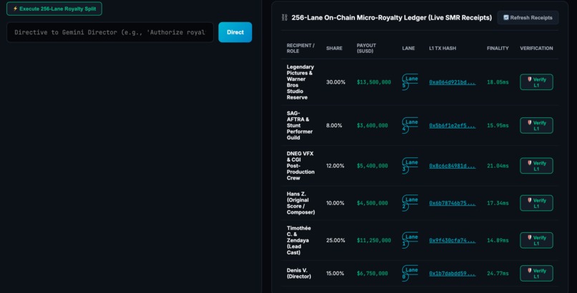This screenshot has width=577, height=293.
Task: Open tx hash 0xa064d921bd... link
Action: (x=452, y=82)
